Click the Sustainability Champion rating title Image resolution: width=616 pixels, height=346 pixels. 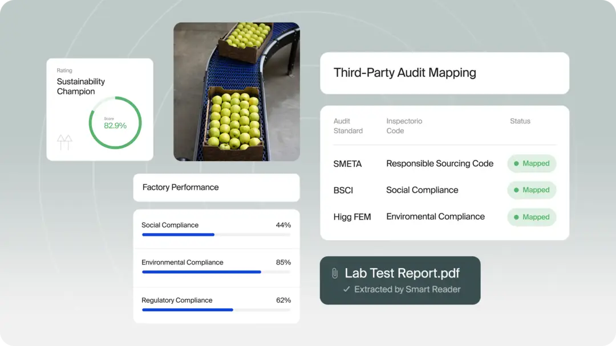81,86
